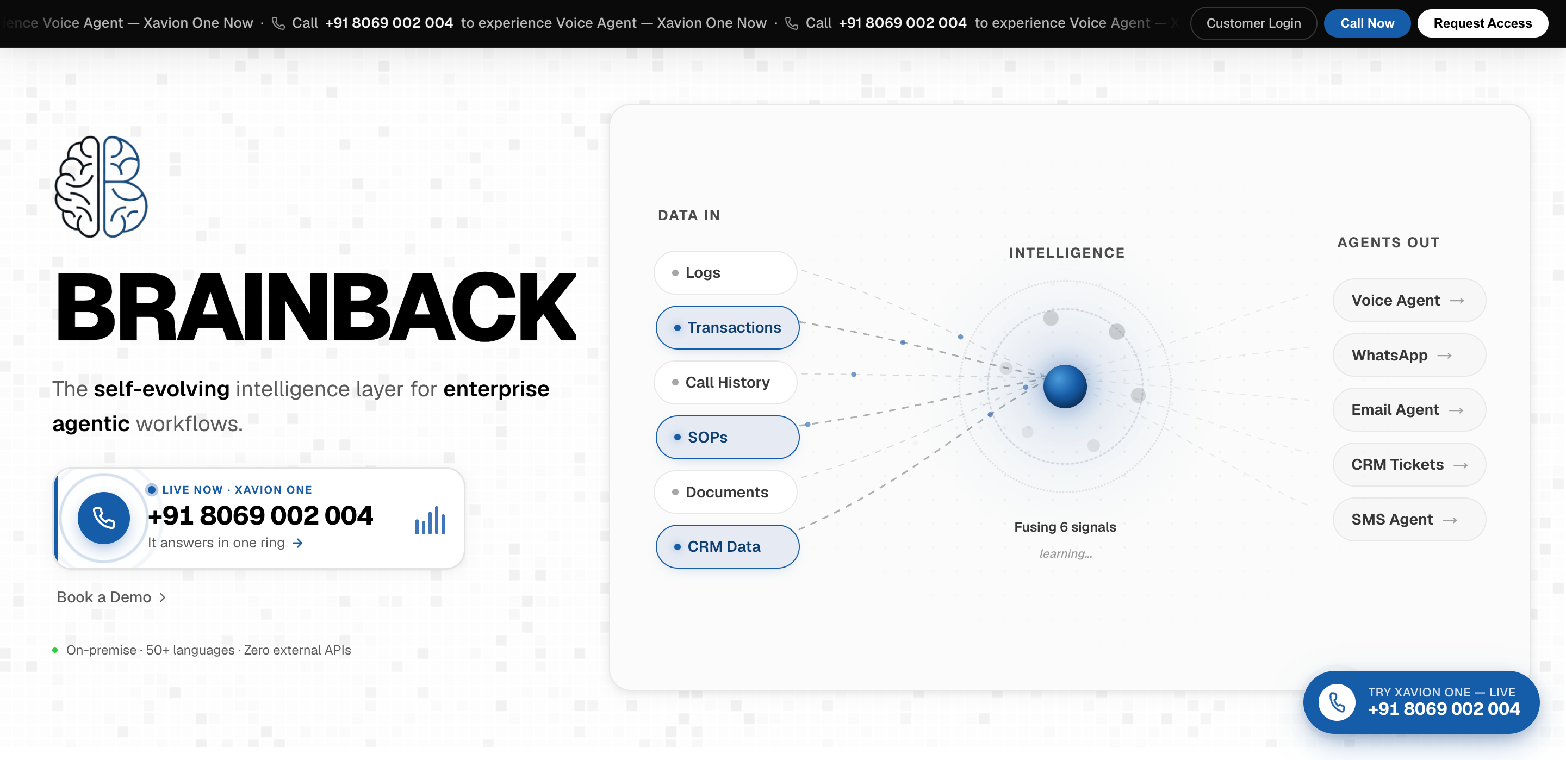Click the audio bars icon in live card
Image resolution: width=1566 pixels, height=760 pixels.
click(430, 520)
